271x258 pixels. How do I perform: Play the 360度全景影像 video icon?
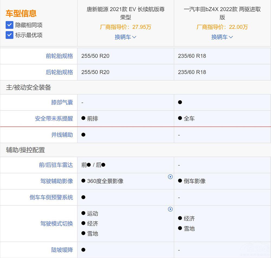click(170, 177)
